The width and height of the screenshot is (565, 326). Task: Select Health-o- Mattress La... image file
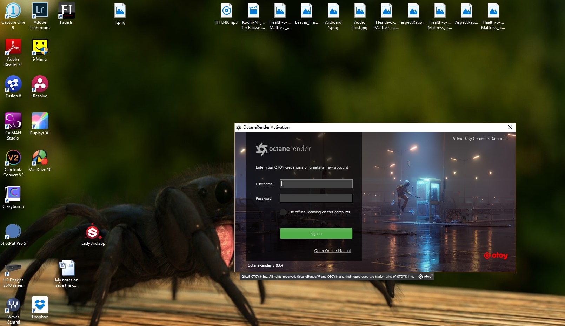point(387,16)
